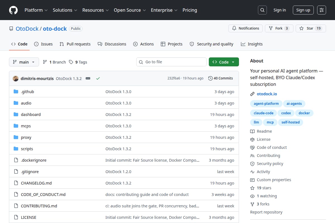
Task: Click the CODE_OF_CONDUCT.md file icon
Action: [x=16, y=195]
